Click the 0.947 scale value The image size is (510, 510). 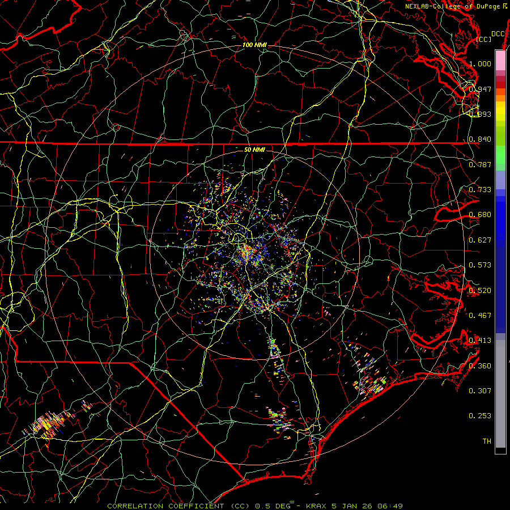pos(480,89)
